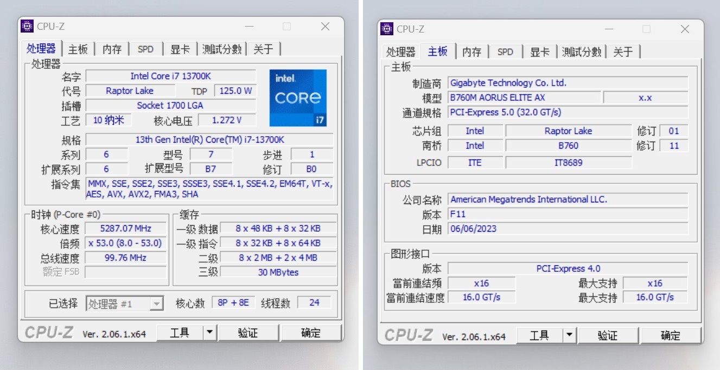Click the 验证 validate button in left window
720x370 pixels.
pos(249,333)
